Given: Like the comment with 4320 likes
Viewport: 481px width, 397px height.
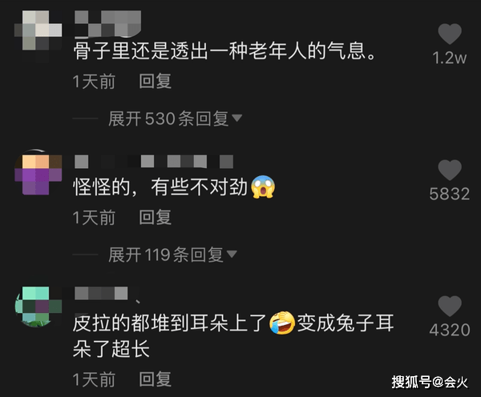Looking at the screenshot, I should tap(450, 306).
